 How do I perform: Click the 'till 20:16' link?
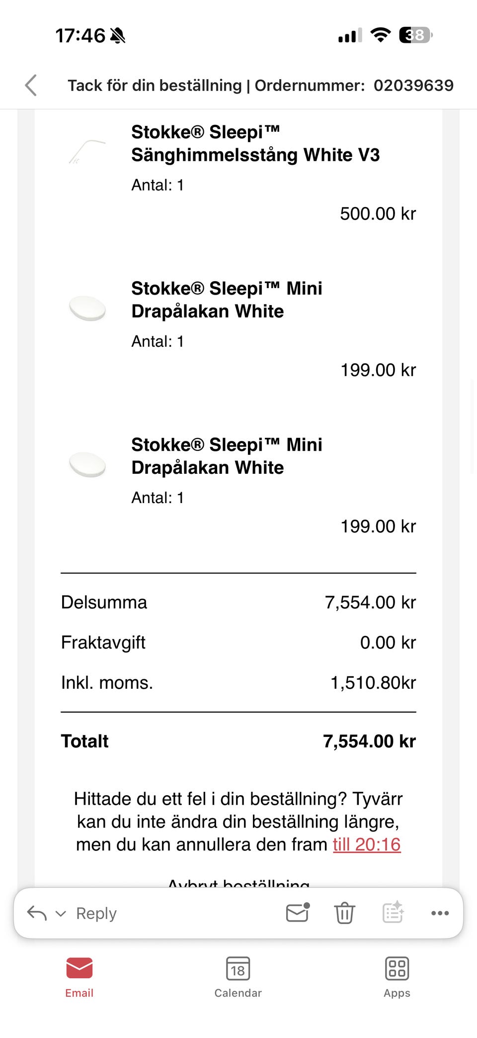point(366,844)
